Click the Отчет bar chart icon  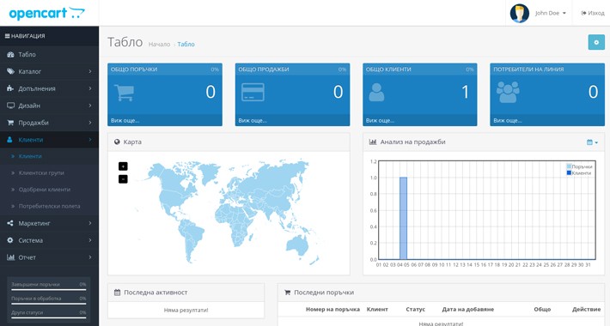tap(10, 257)
